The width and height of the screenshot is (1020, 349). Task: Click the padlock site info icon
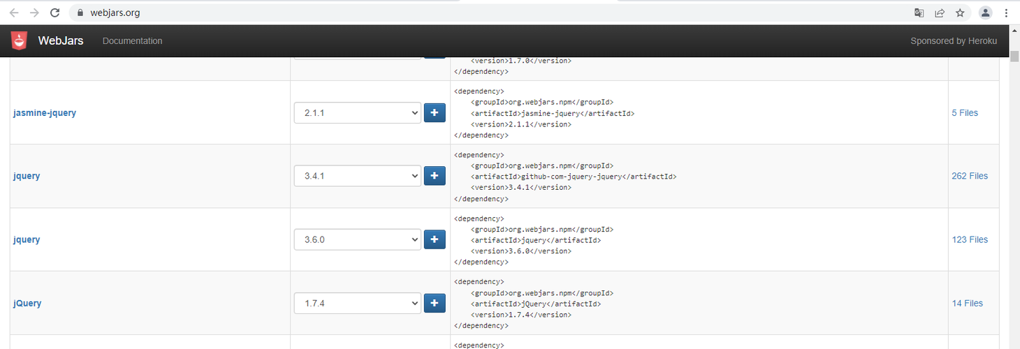80,13
